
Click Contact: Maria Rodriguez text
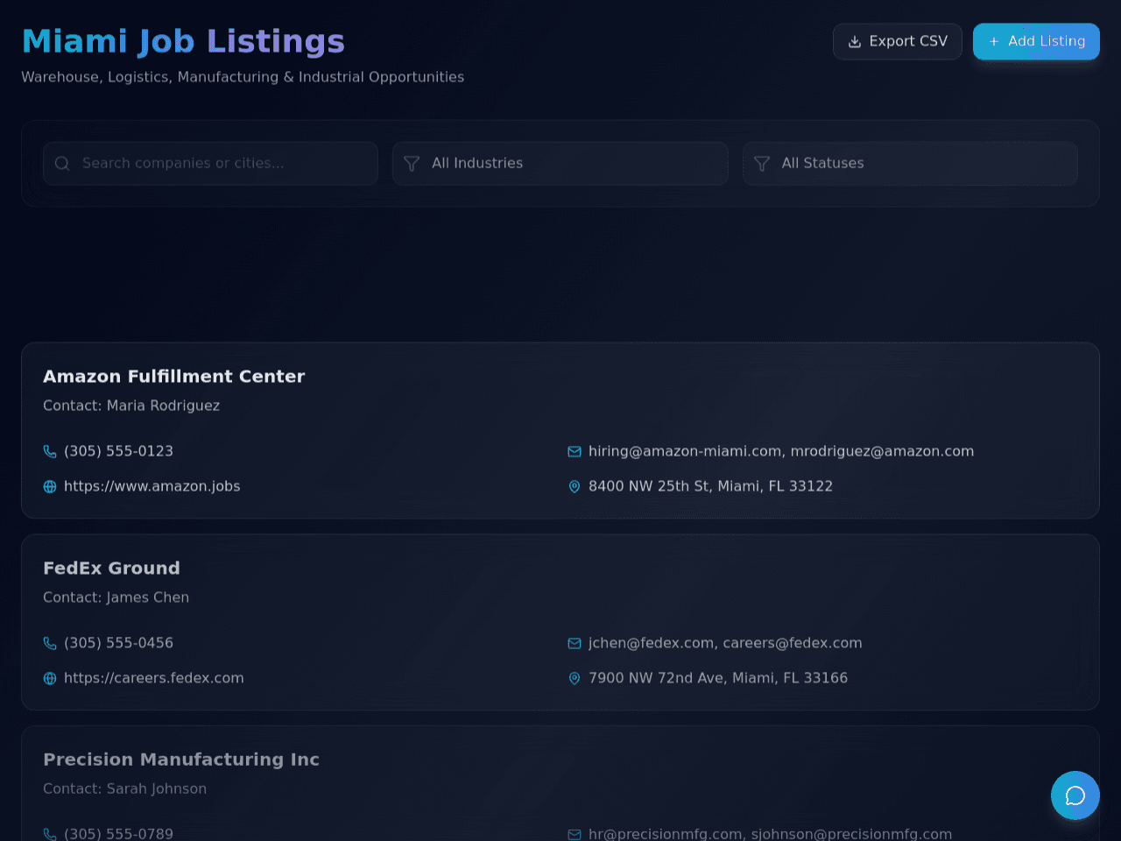131,406
